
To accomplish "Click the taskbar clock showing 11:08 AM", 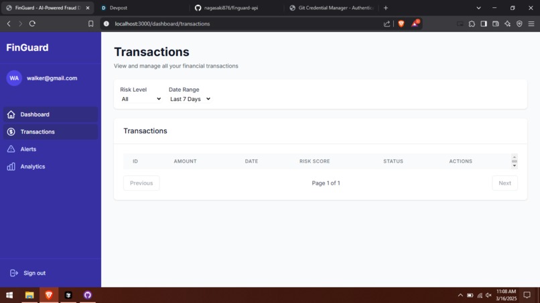I will [x=507, y=295].
